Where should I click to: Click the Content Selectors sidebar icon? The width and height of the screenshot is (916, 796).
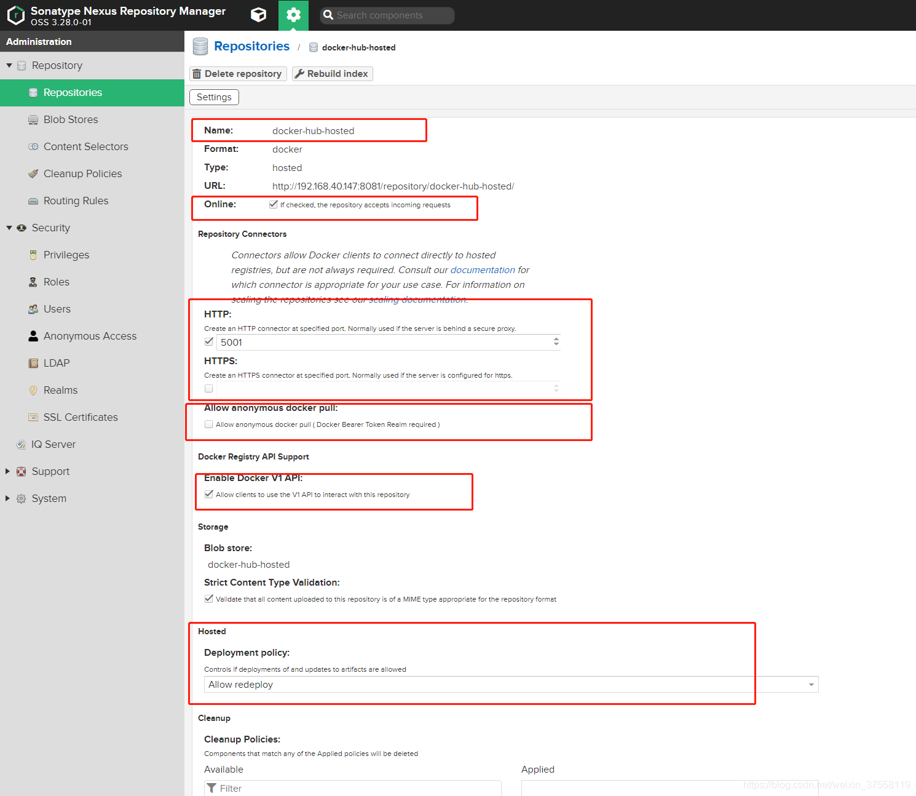point(33,146)
